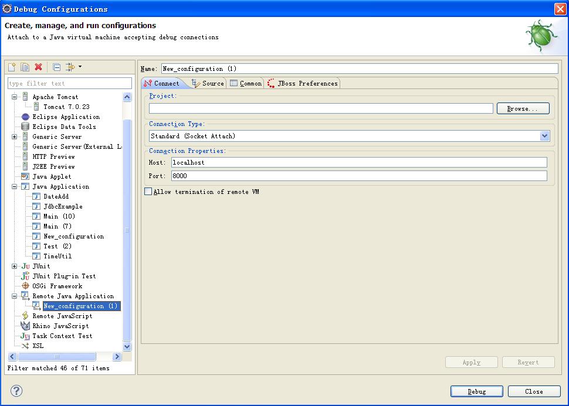This screenshot has height=406, width=569.
Task: Collapse the Java Application tree node
Action: [x=15, y=186]
